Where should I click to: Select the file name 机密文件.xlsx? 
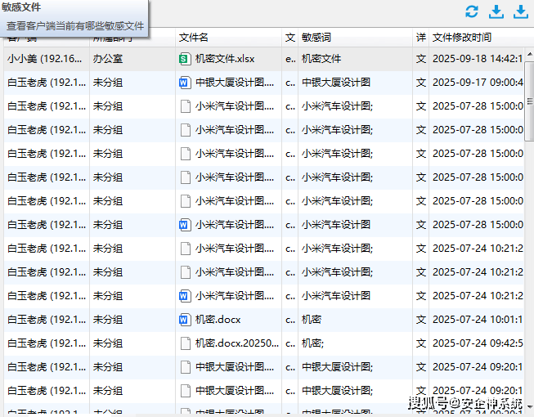pos(230,59)
